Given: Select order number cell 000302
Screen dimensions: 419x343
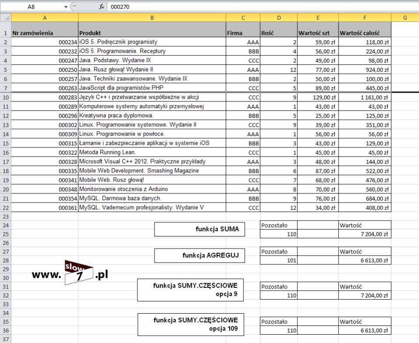Looking at the screenshot, I should coord(45,125).
